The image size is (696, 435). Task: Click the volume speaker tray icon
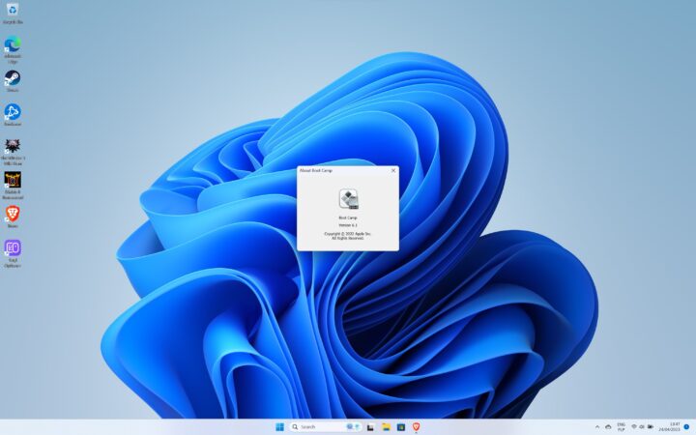(642, 427)
